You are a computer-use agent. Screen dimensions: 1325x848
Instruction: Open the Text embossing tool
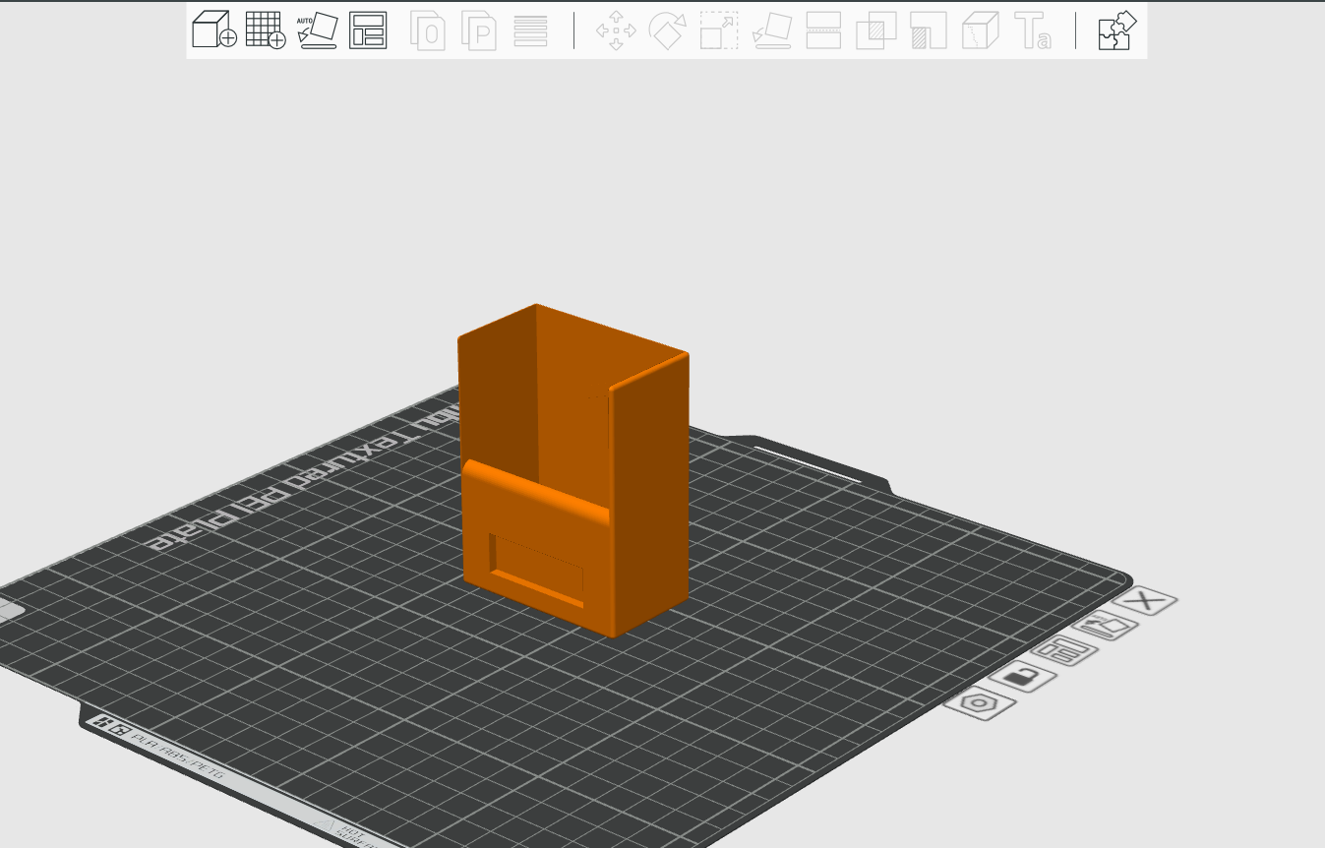click(1033, 30)
